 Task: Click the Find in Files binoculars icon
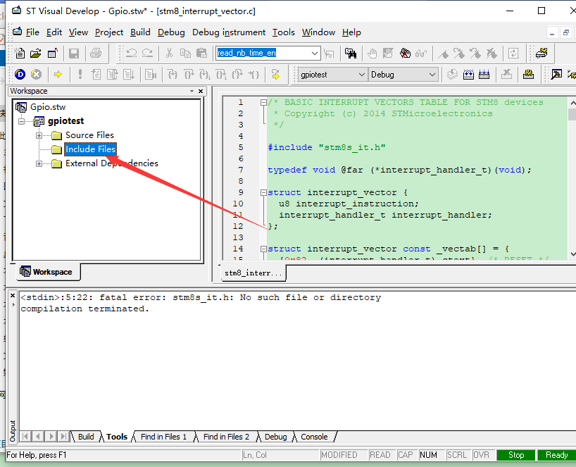[351, 54]
